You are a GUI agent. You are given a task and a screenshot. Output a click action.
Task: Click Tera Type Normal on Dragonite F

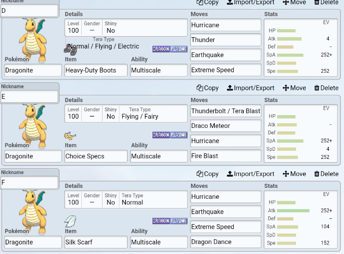pos(132,202)
